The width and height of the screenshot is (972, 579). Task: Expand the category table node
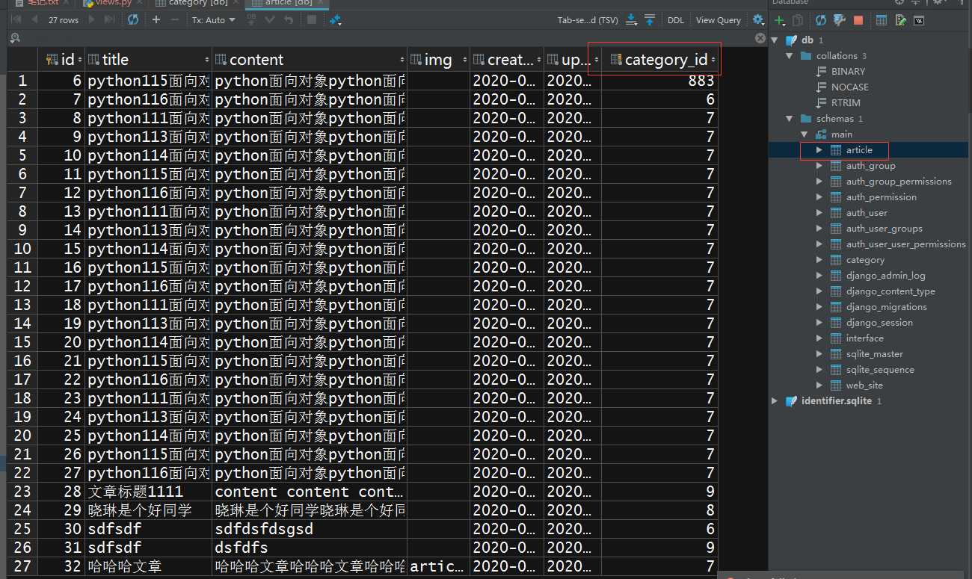click(819, 260)
